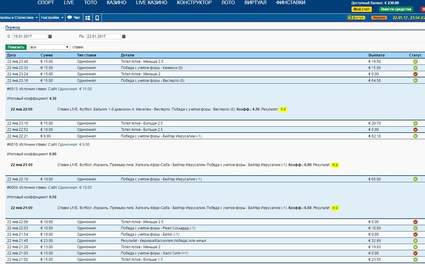Screen dimensions: 425x264
Task: Select the Керкира/Кассиопия result bet details
Action: click(x=163, y=241)
